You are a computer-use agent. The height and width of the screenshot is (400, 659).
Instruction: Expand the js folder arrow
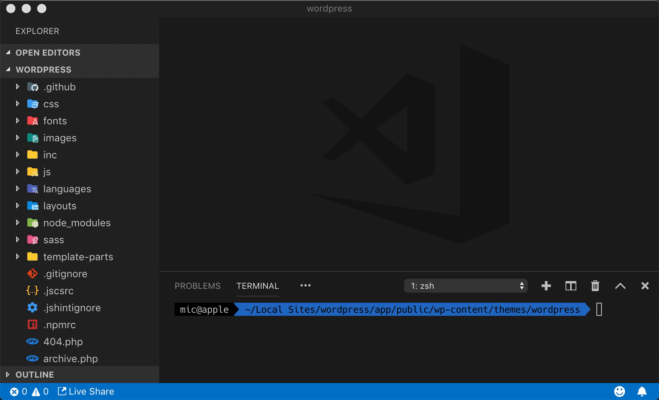pyautogui.click(x=18, y=172)
